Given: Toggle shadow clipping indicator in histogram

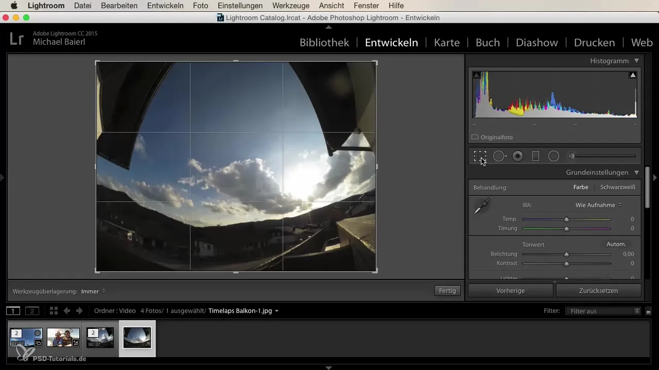Looking at the screenshot, I should (476, 75).
